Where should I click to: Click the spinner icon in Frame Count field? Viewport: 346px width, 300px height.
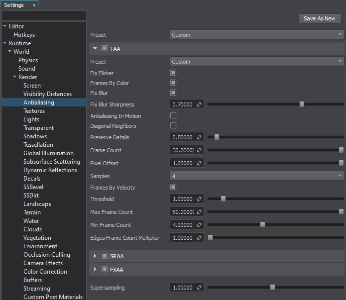click(199, 150)
